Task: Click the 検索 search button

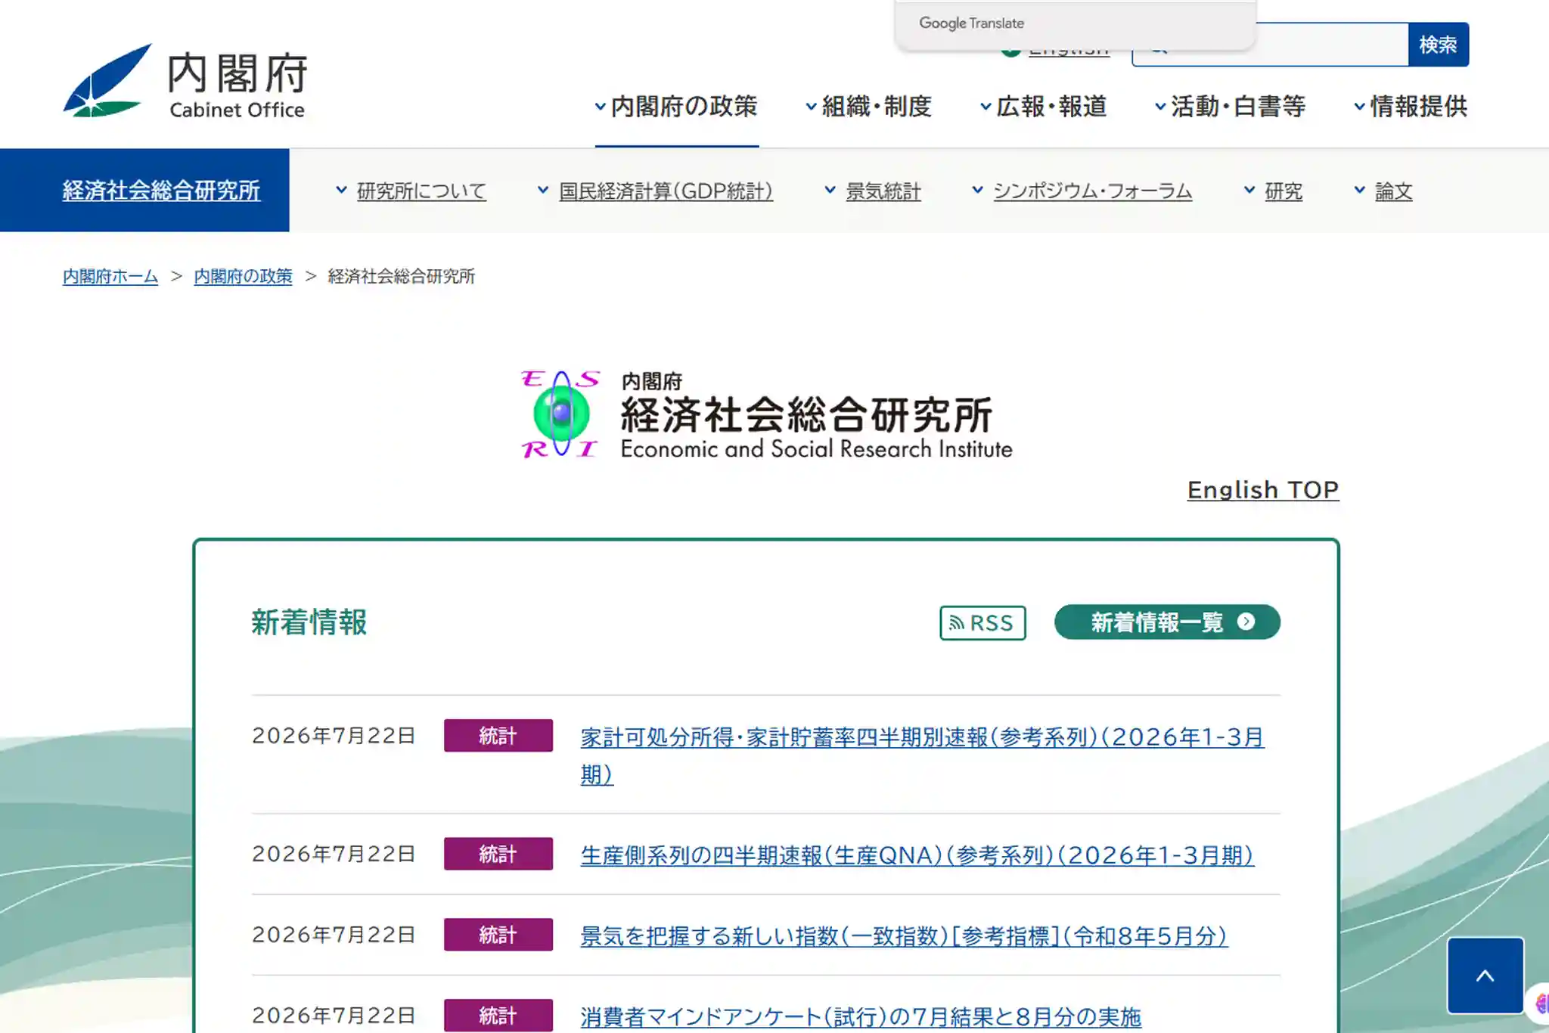Action: (1438, 45)
